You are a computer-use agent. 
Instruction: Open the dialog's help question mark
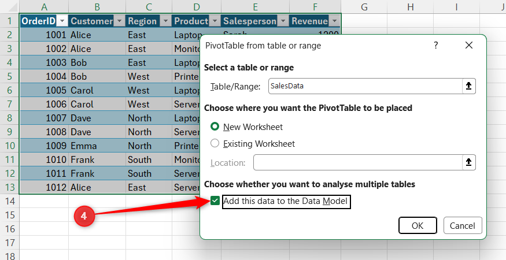tap(435, 45)
